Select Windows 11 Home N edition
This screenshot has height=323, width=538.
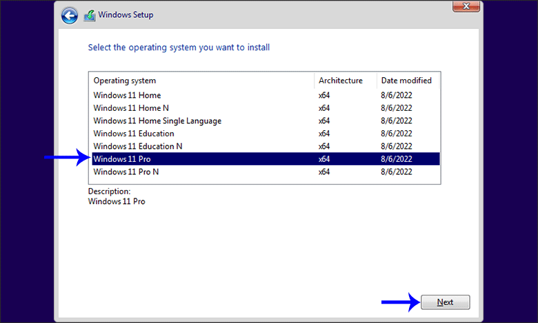(x=266, y=108)
